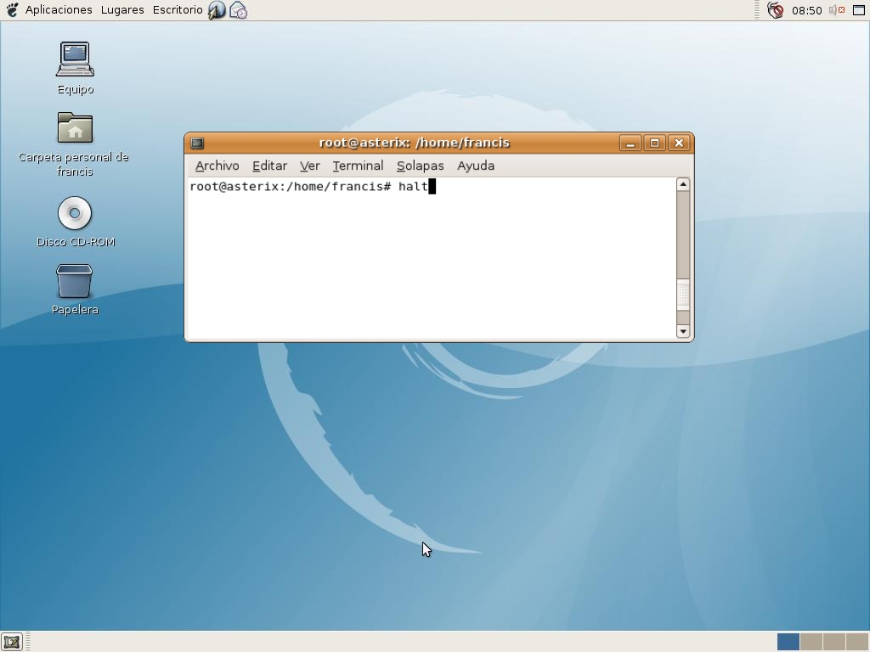Open the web browser launcher on the top panel
Image resolution: width=870 pixels, height=652 pixels.
[x=217, y=9]
